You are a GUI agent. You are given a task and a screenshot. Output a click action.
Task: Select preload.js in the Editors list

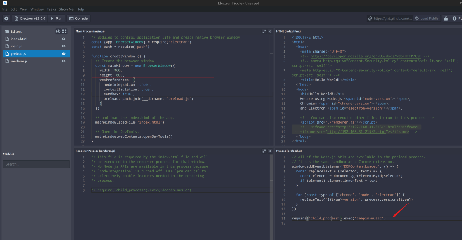(18, 54)
